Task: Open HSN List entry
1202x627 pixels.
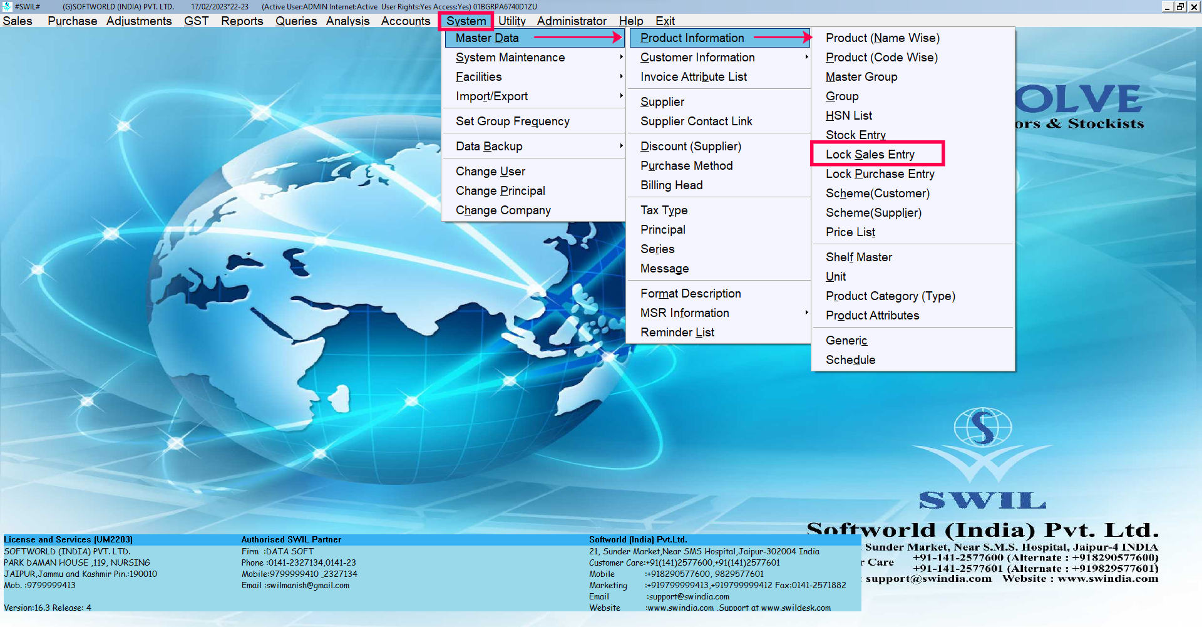Action: click(x=913, y=115)
